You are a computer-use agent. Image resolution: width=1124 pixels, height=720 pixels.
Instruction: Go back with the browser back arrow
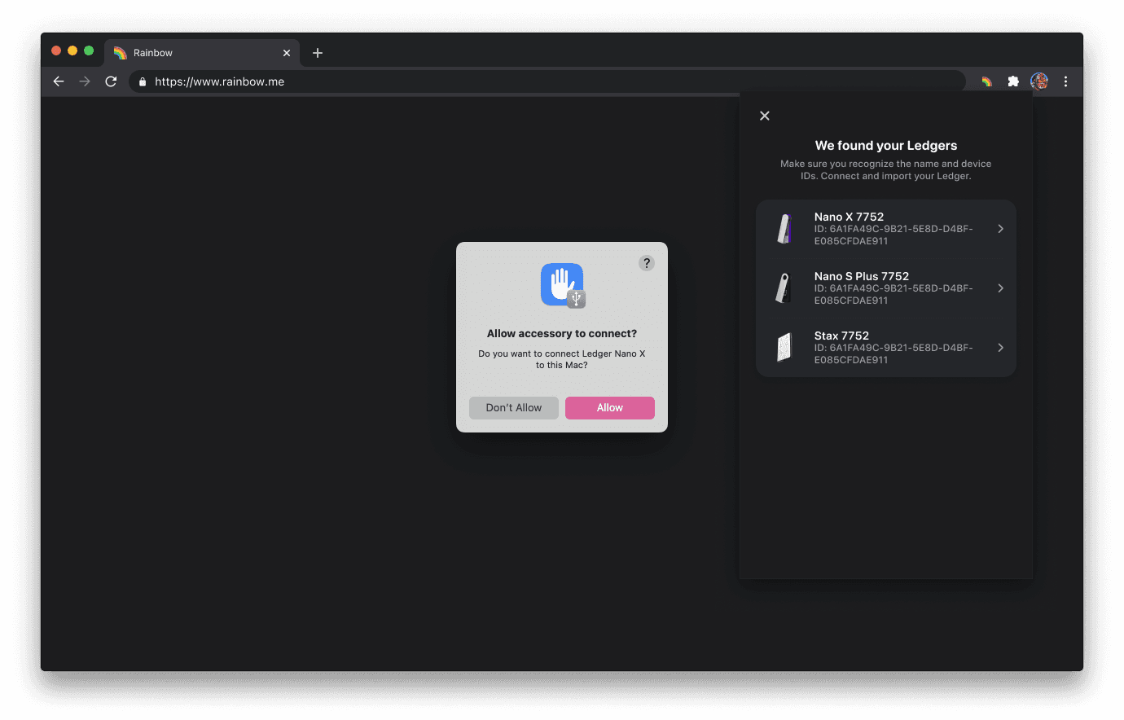pyautogui.click(x=59, y=81)
